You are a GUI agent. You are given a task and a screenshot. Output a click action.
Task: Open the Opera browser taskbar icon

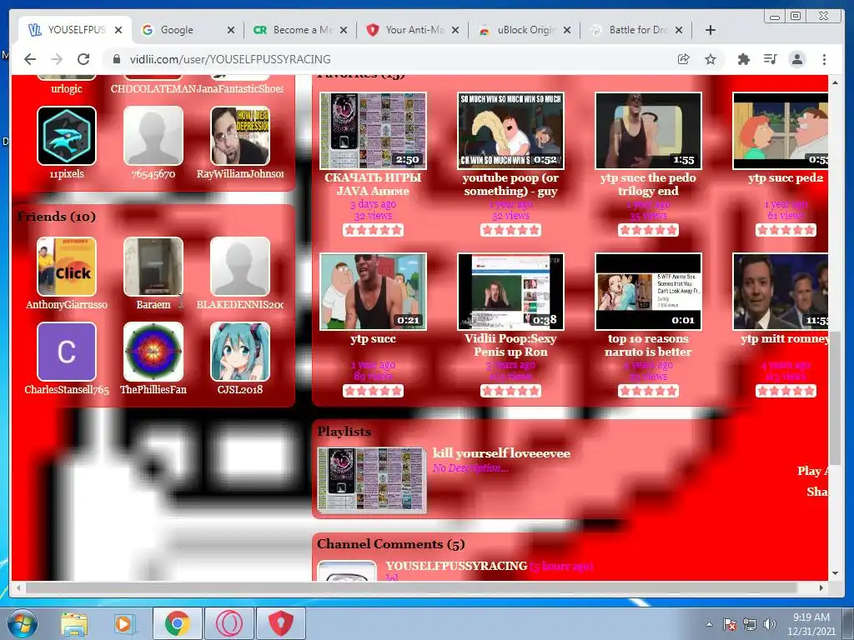[229, 623]
